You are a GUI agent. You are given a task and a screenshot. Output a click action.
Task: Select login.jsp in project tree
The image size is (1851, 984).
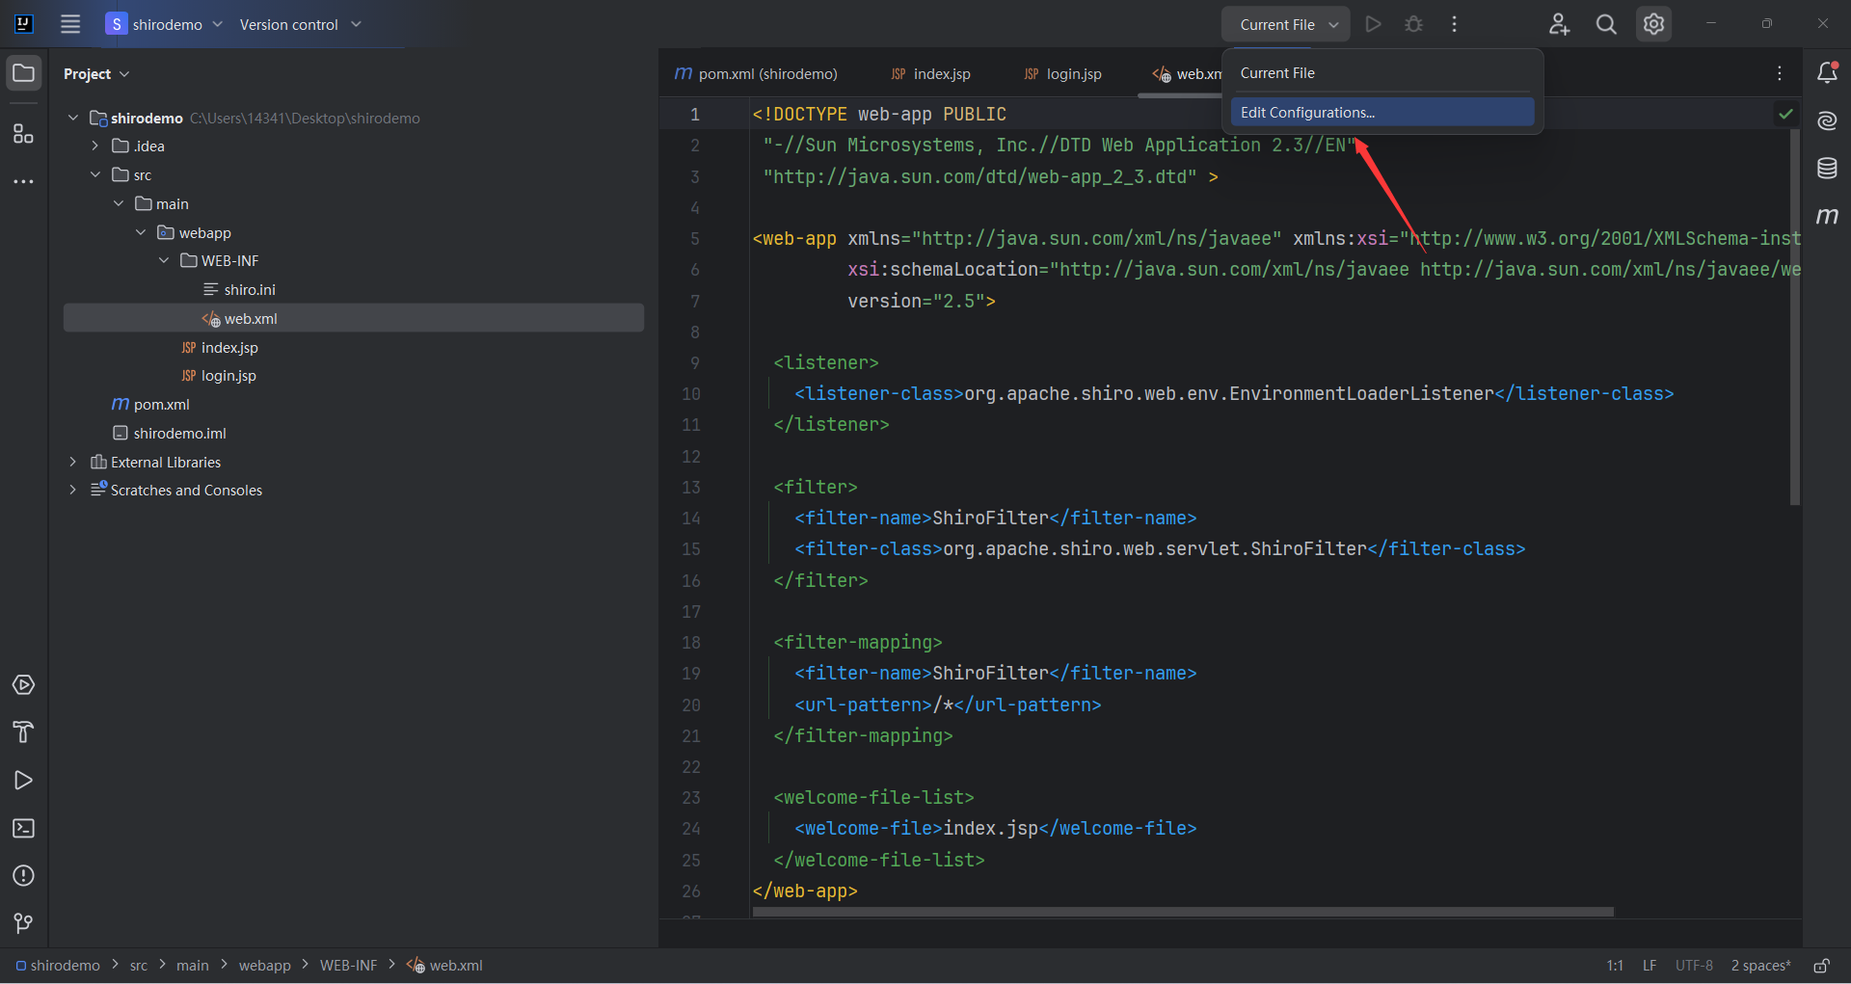pos(228,376)
